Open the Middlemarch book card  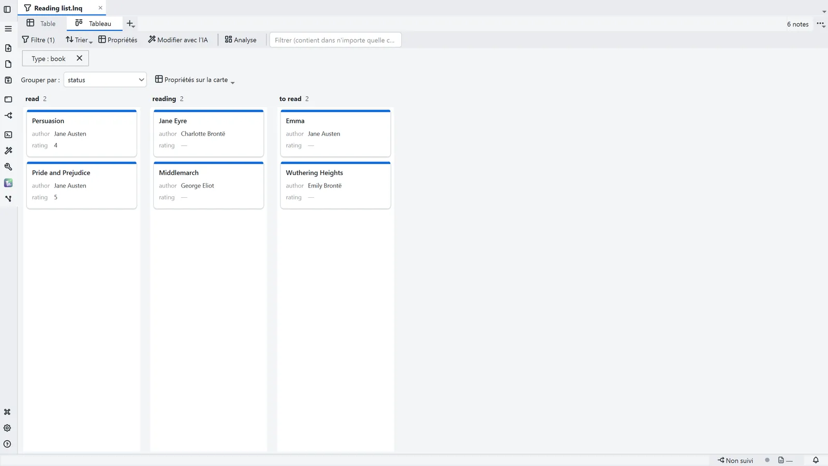[x=209, y=185]
